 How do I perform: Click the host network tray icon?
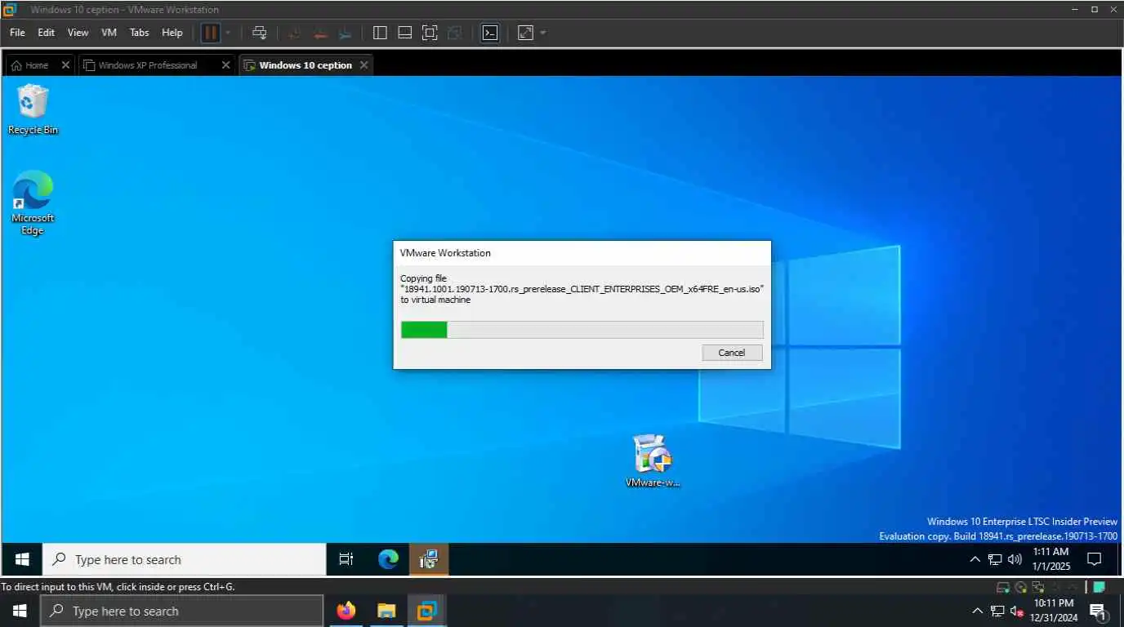pyautogui.click(x=997, y=611)
